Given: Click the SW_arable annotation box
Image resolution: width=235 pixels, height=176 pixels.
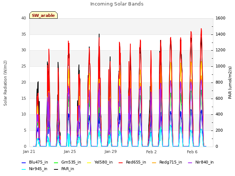Looking at the screenshot, I should pos(43,15).
